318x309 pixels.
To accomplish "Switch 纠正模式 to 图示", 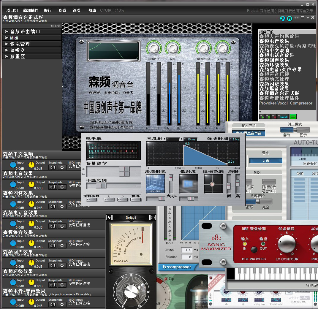I will 303,129.
